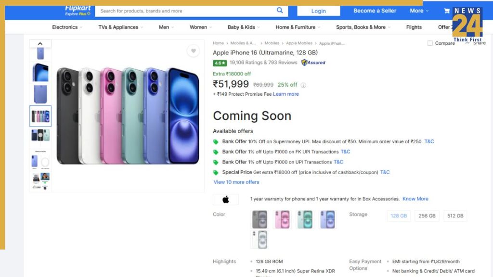Click the search magnifier icon
This screenshot has height=277, width=493.
point(280,11)
